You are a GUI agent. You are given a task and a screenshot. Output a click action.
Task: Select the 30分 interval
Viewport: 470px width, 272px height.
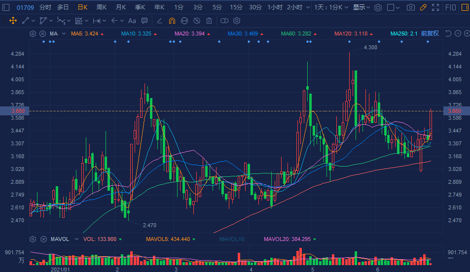[255, 7]
